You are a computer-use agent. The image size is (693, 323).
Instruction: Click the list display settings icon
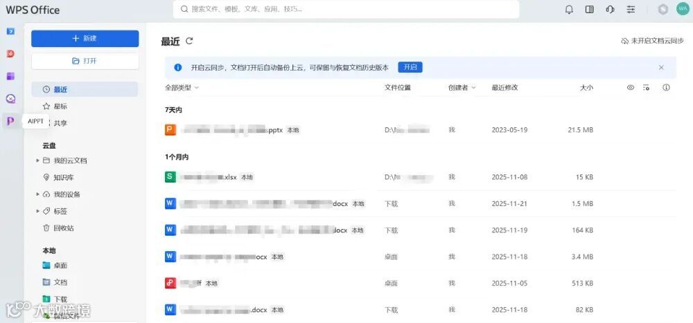click(646, 87)
